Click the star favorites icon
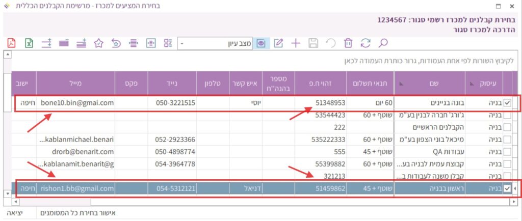This screenshot has width=522, height=221. (x=99, y=43)
